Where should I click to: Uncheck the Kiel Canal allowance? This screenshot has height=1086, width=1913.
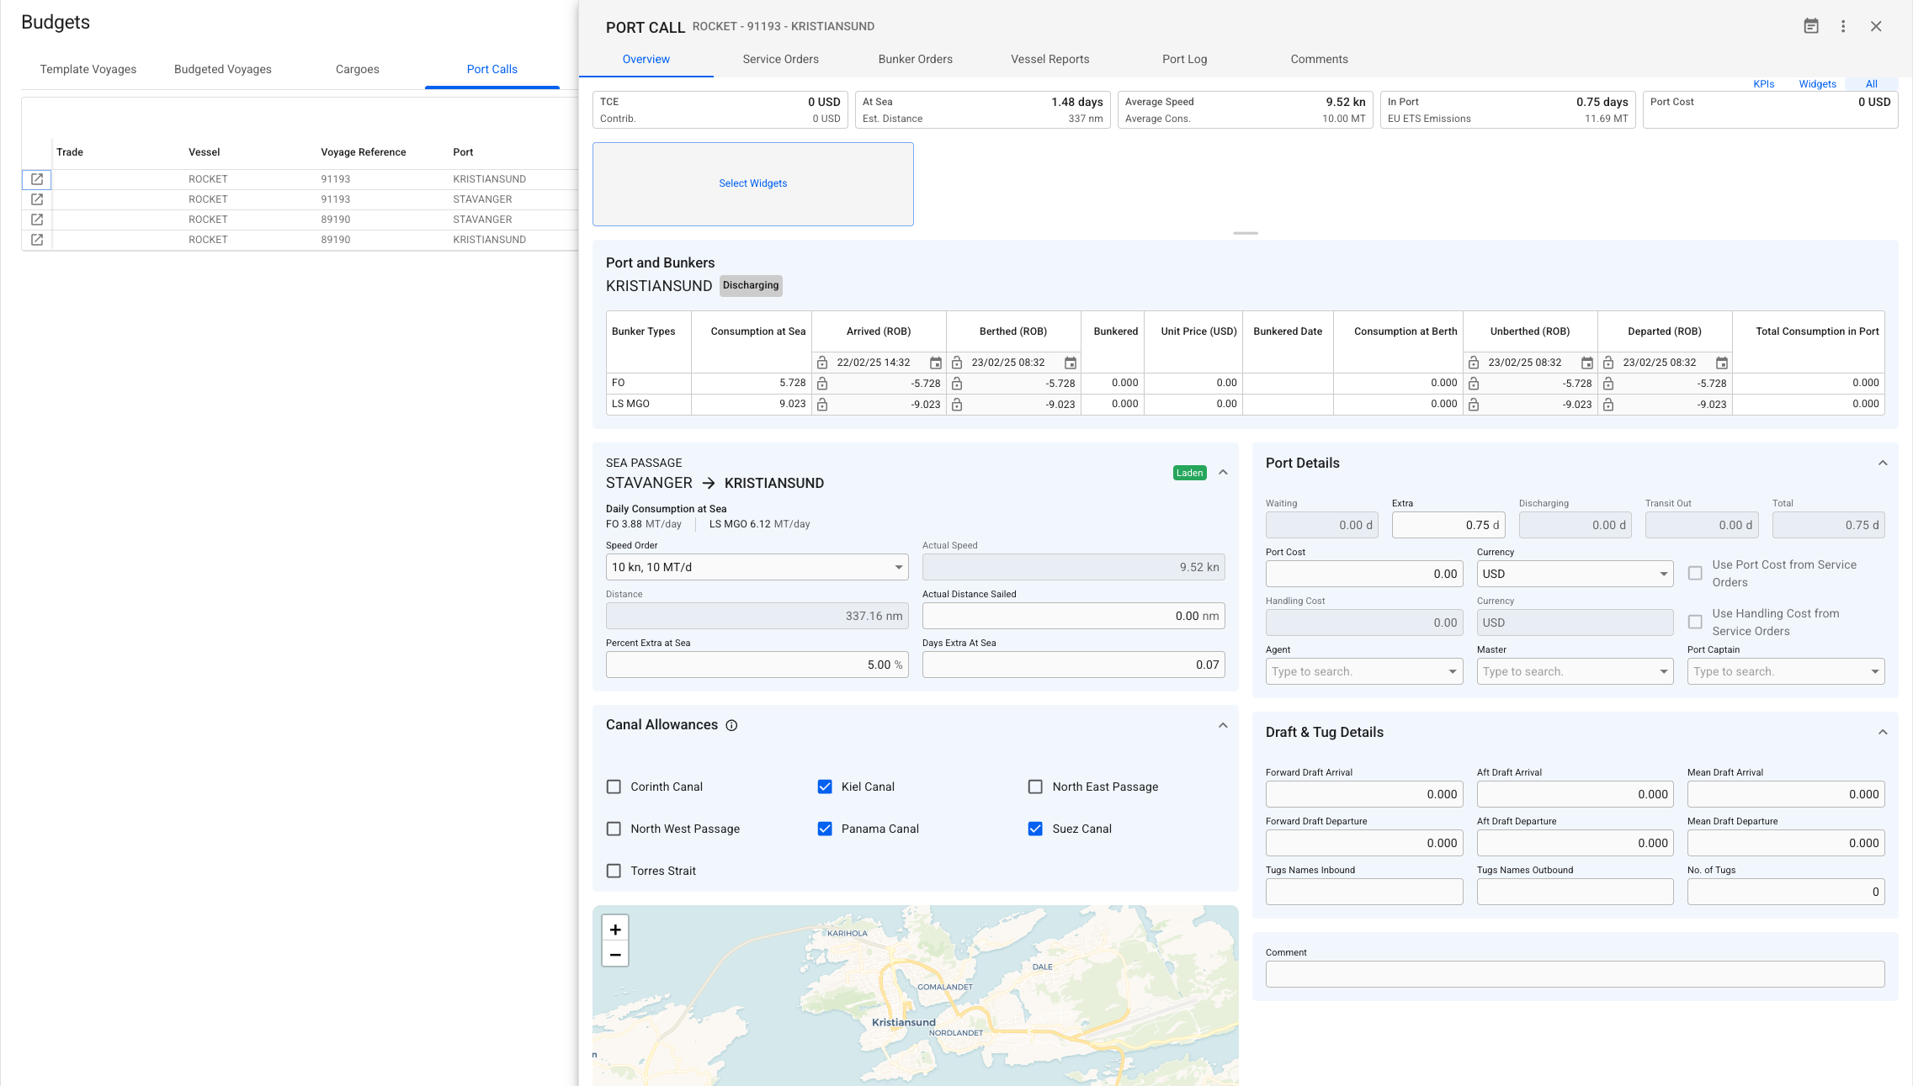(825, 787)
